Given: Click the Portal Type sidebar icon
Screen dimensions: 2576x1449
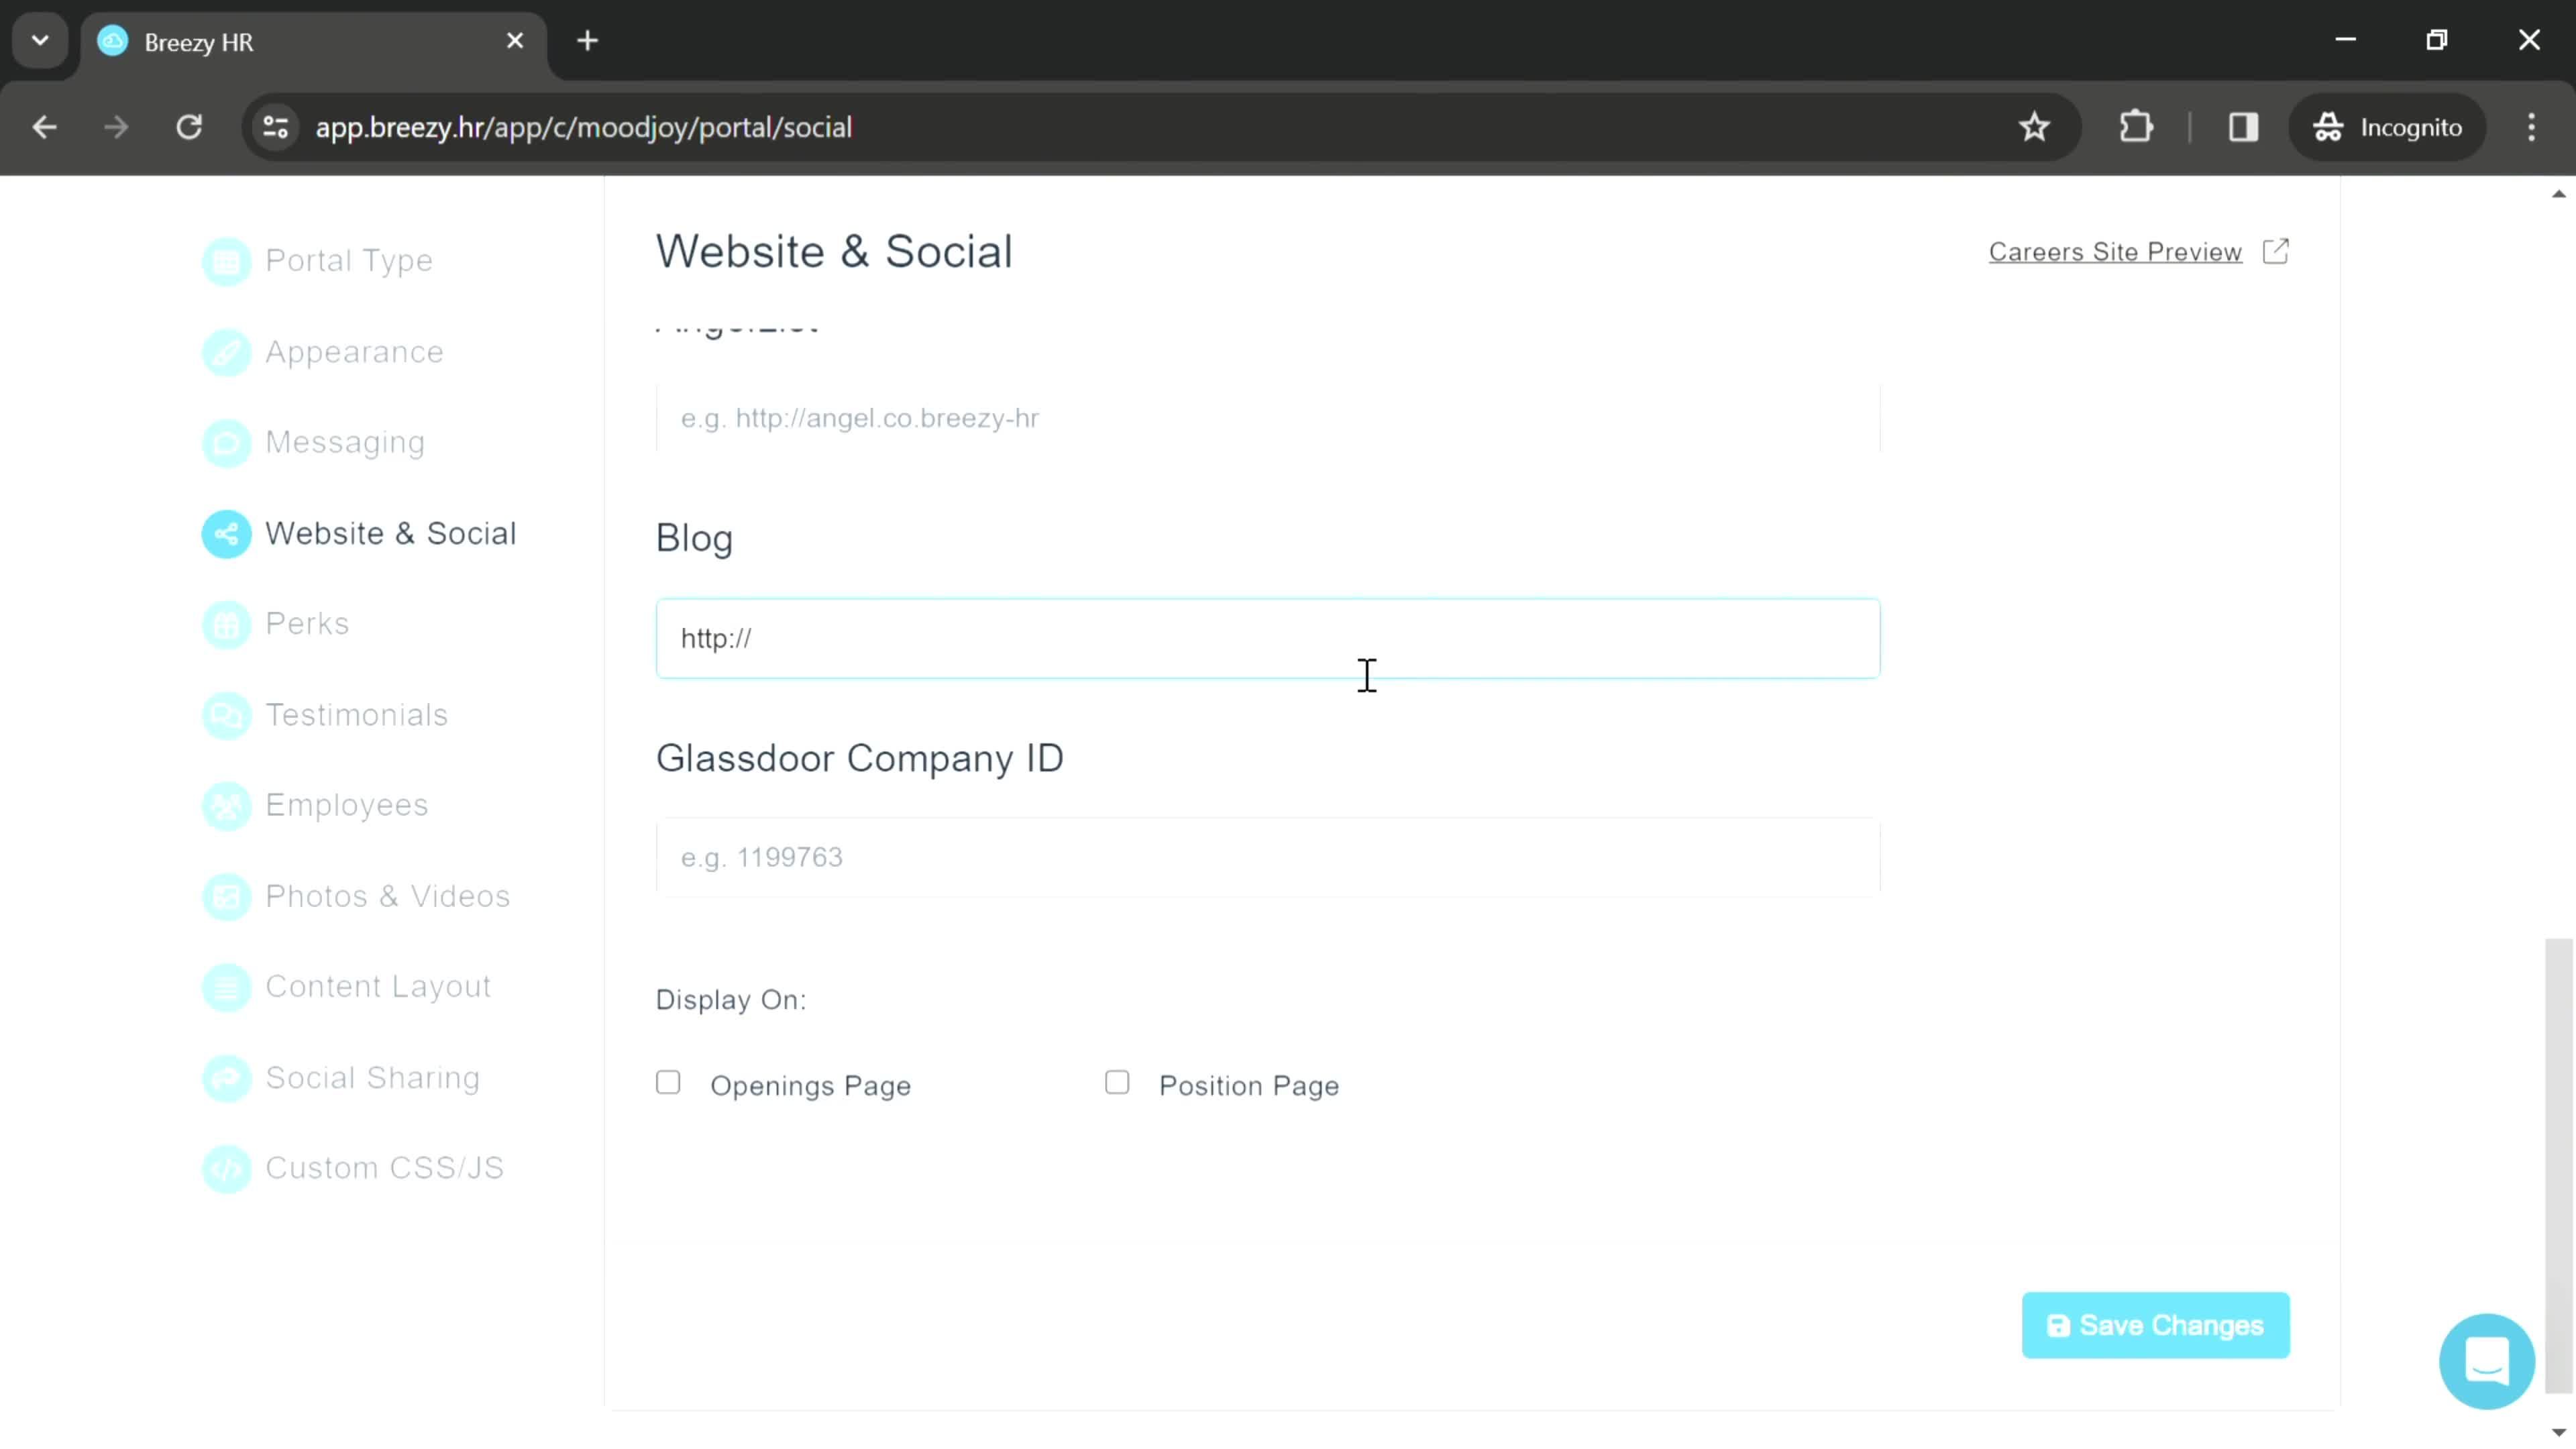Looking at the screenshot, I should (x=227, y=260).
